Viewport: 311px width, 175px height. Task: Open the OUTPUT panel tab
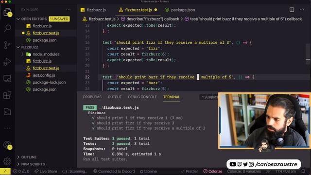(x=115, y=97)
